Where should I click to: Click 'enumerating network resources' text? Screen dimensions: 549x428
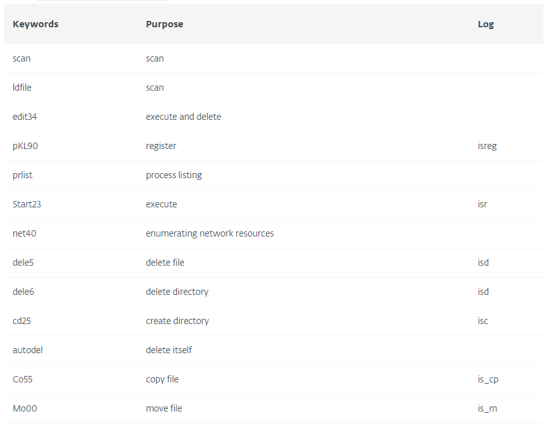210,233
